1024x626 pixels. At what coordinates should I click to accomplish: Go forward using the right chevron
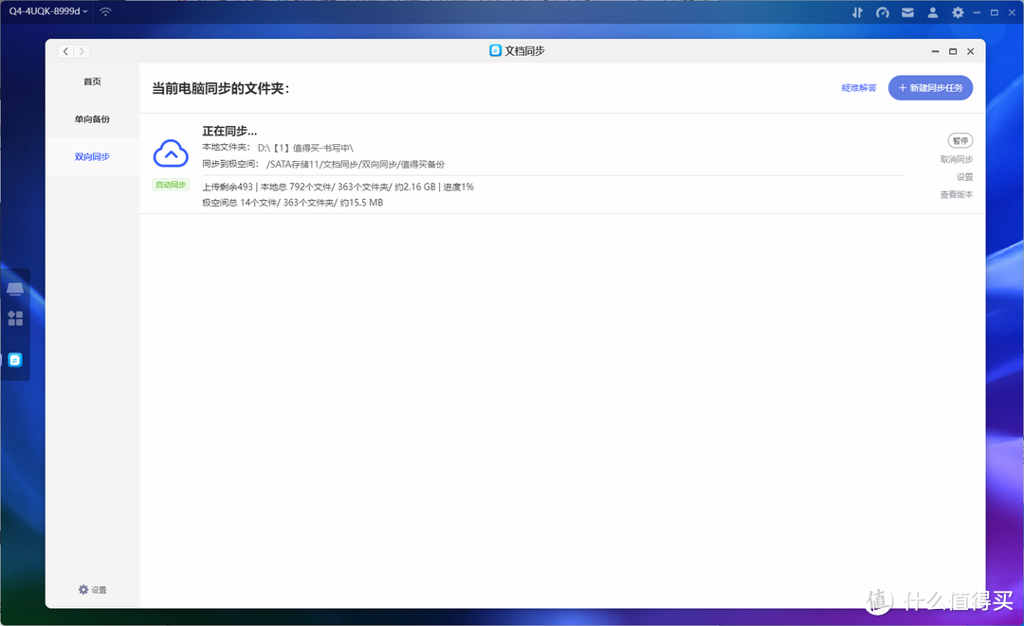coord(82,51)
